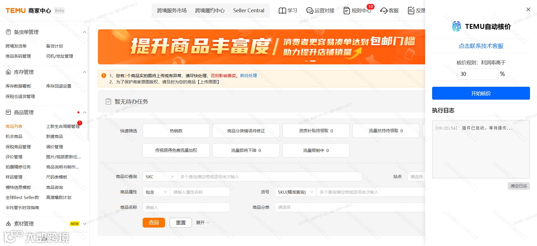Select 商品分类错误待修正 quick filter

coord(246,131)
